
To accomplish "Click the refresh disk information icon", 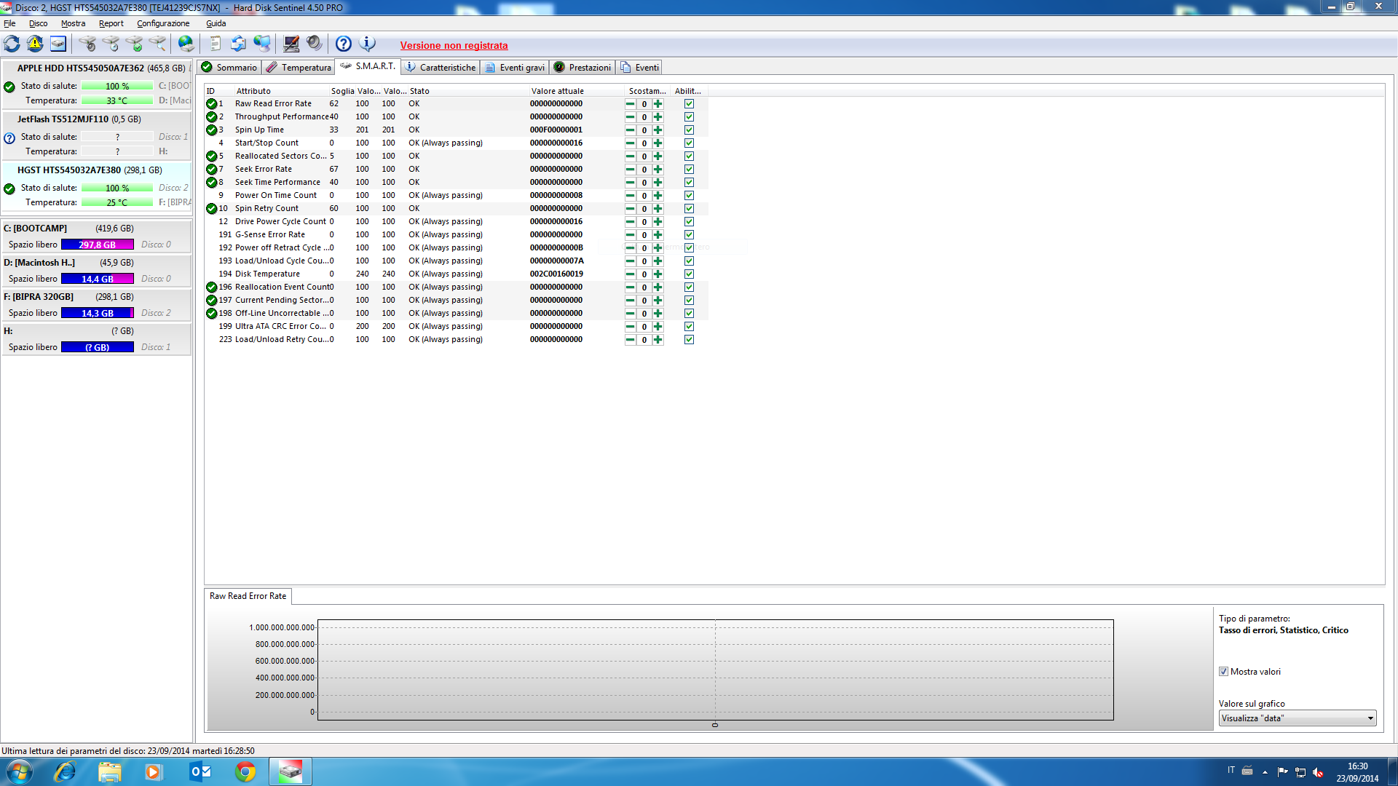I will click(x=12, y=44).
